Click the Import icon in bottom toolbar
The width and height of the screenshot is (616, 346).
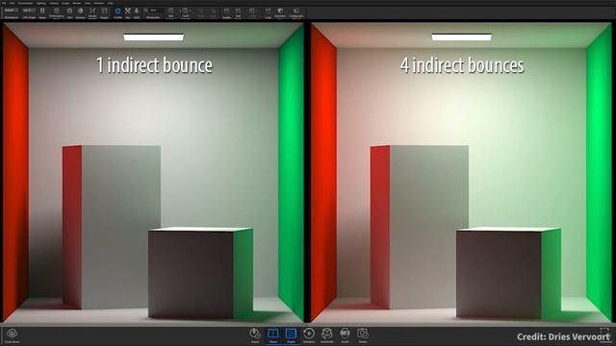[x=255, y=334]
